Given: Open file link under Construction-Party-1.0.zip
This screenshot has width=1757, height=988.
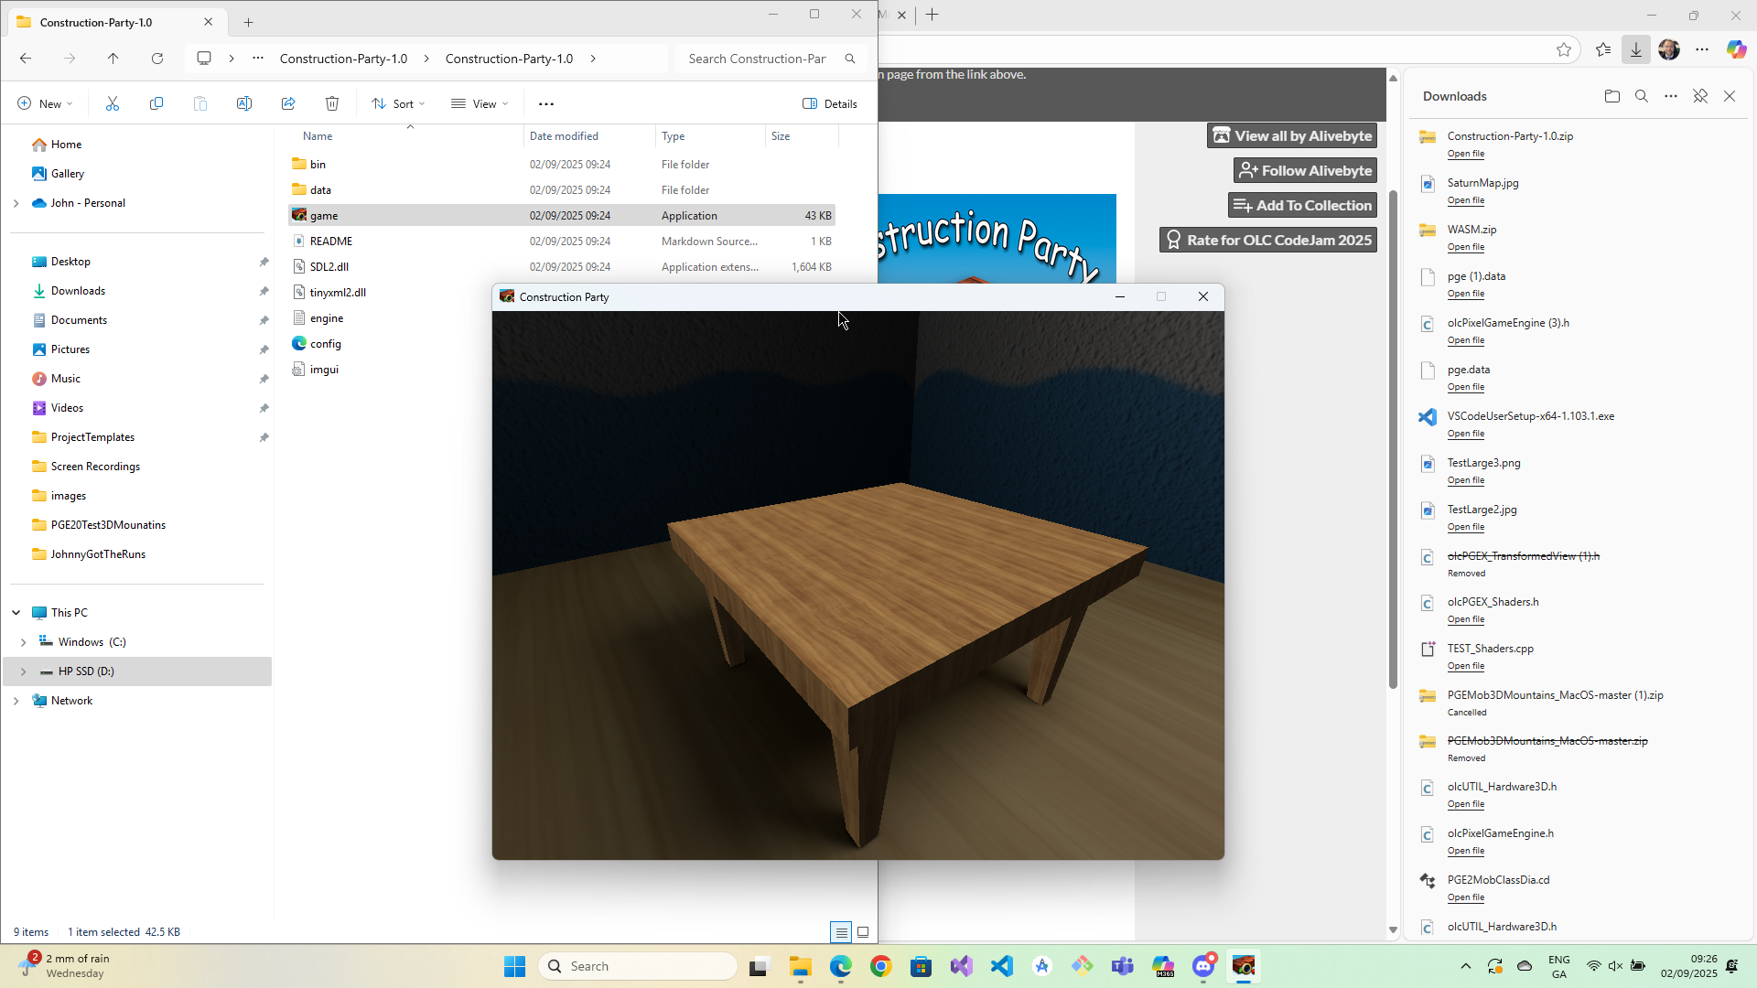Looking at the screenshot, I should point(1465,154).
